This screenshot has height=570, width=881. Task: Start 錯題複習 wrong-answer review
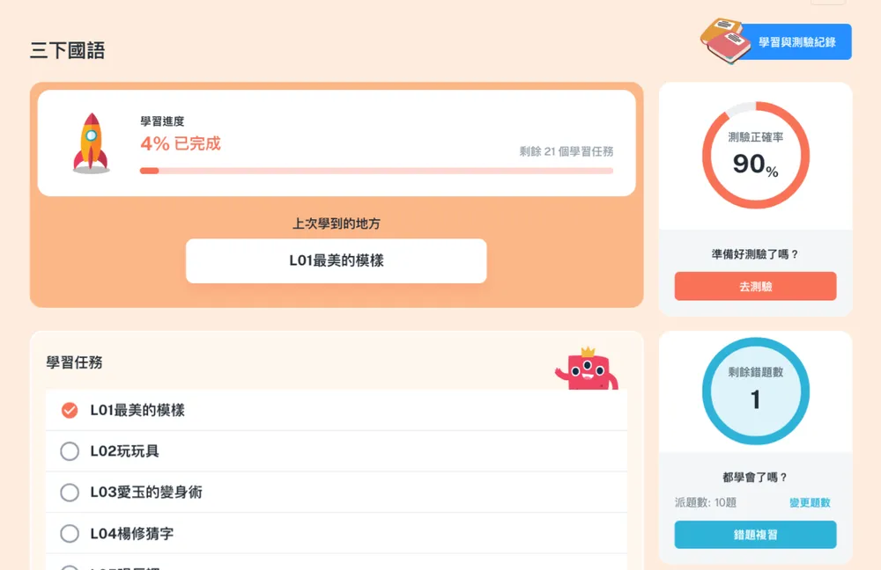click(755, 534)
